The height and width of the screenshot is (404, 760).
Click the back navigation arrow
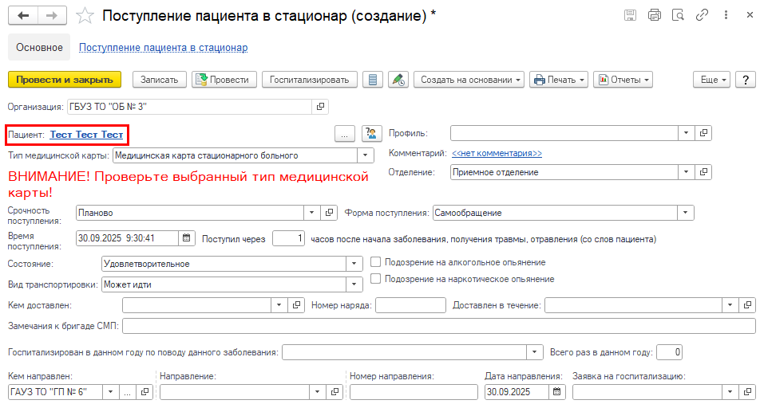point(23,16)
